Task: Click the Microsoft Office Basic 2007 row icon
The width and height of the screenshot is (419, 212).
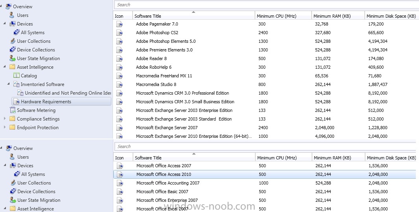Action: pos(120,192)
